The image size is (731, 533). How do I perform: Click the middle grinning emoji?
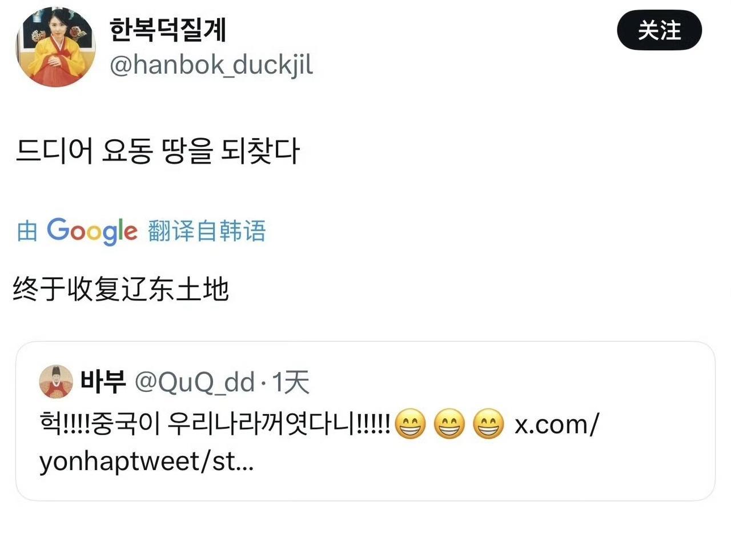click(449, 425)
